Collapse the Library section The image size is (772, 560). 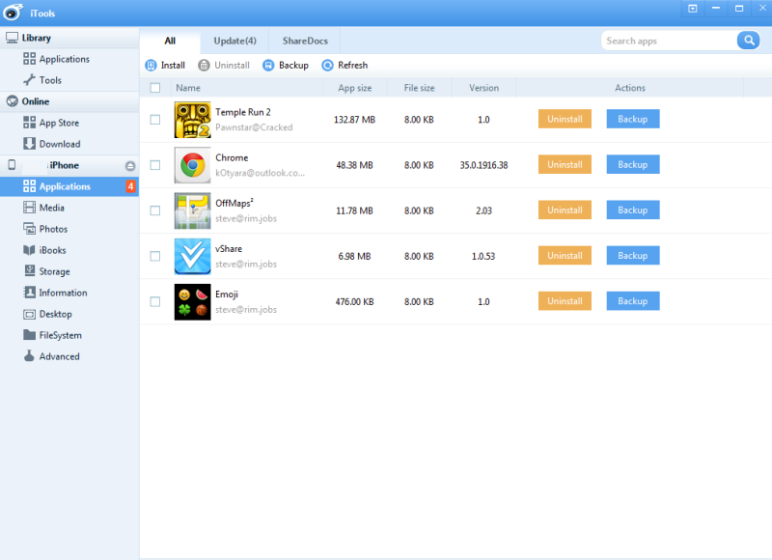coord(36,38)
